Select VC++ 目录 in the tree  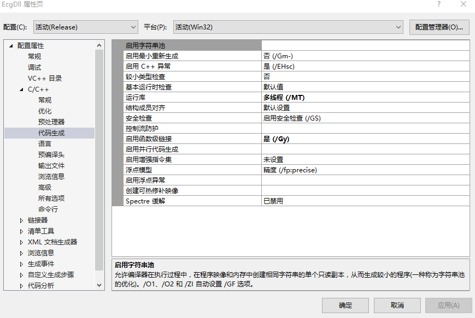click(x=45, y=79)
